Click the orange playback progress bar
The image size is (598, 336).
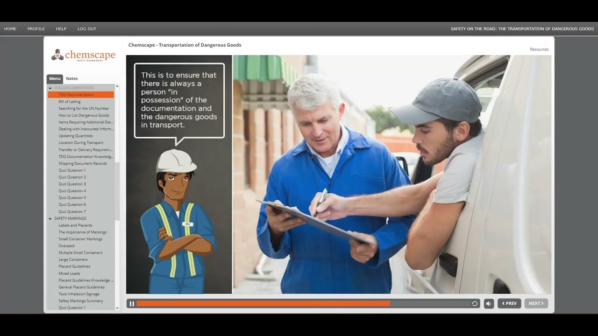tap(263, 304)
